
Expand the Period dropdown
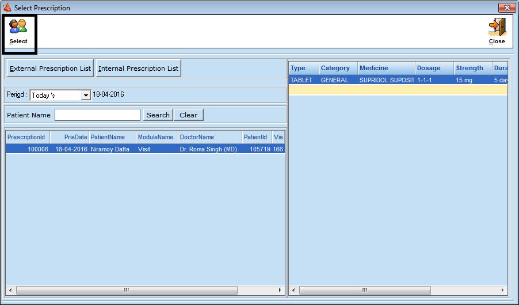(86, 96)
